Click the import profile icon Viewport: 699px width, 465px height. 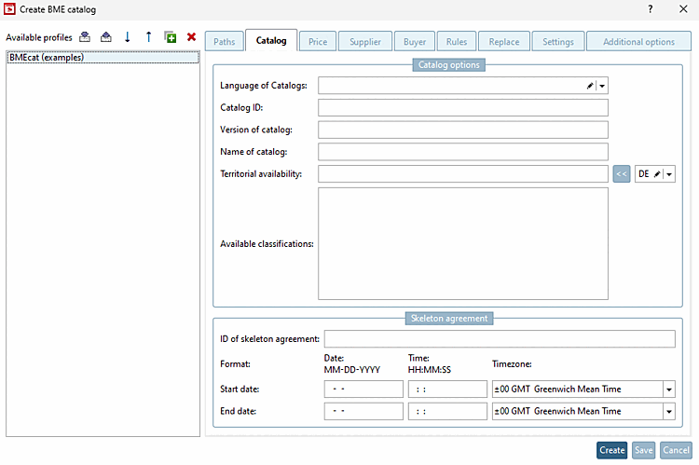point(85,37)
